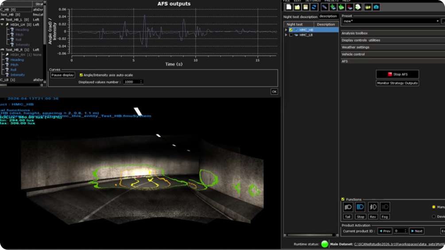Uncheck the HMC_HB night test checkbox
The width and height of the screenshot is (445, 250).
click(x=291, y=30)
